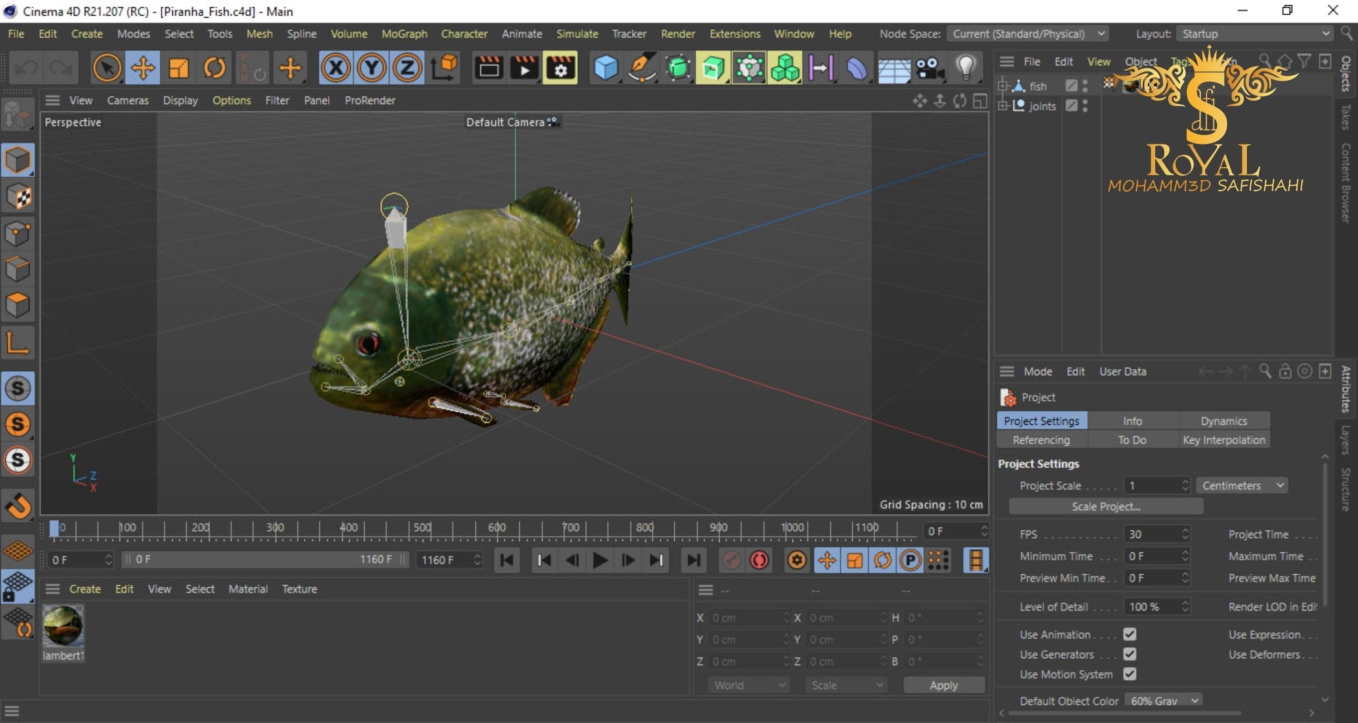Image resolution: width=1358 pixels, height=723 pixels.
Task: Toggle Use Motion System checkbox
Action: coord(1129,674)
